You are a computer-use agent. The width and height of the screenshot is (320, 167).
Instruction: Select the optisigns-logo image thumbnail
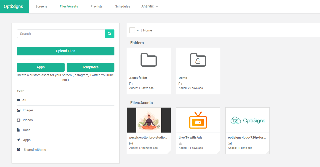click(247, 120)
